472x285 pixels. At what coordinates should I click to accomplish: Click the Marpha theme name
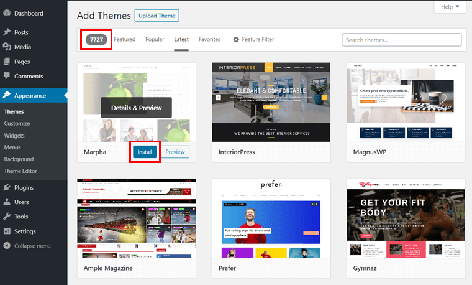(95, 152)
